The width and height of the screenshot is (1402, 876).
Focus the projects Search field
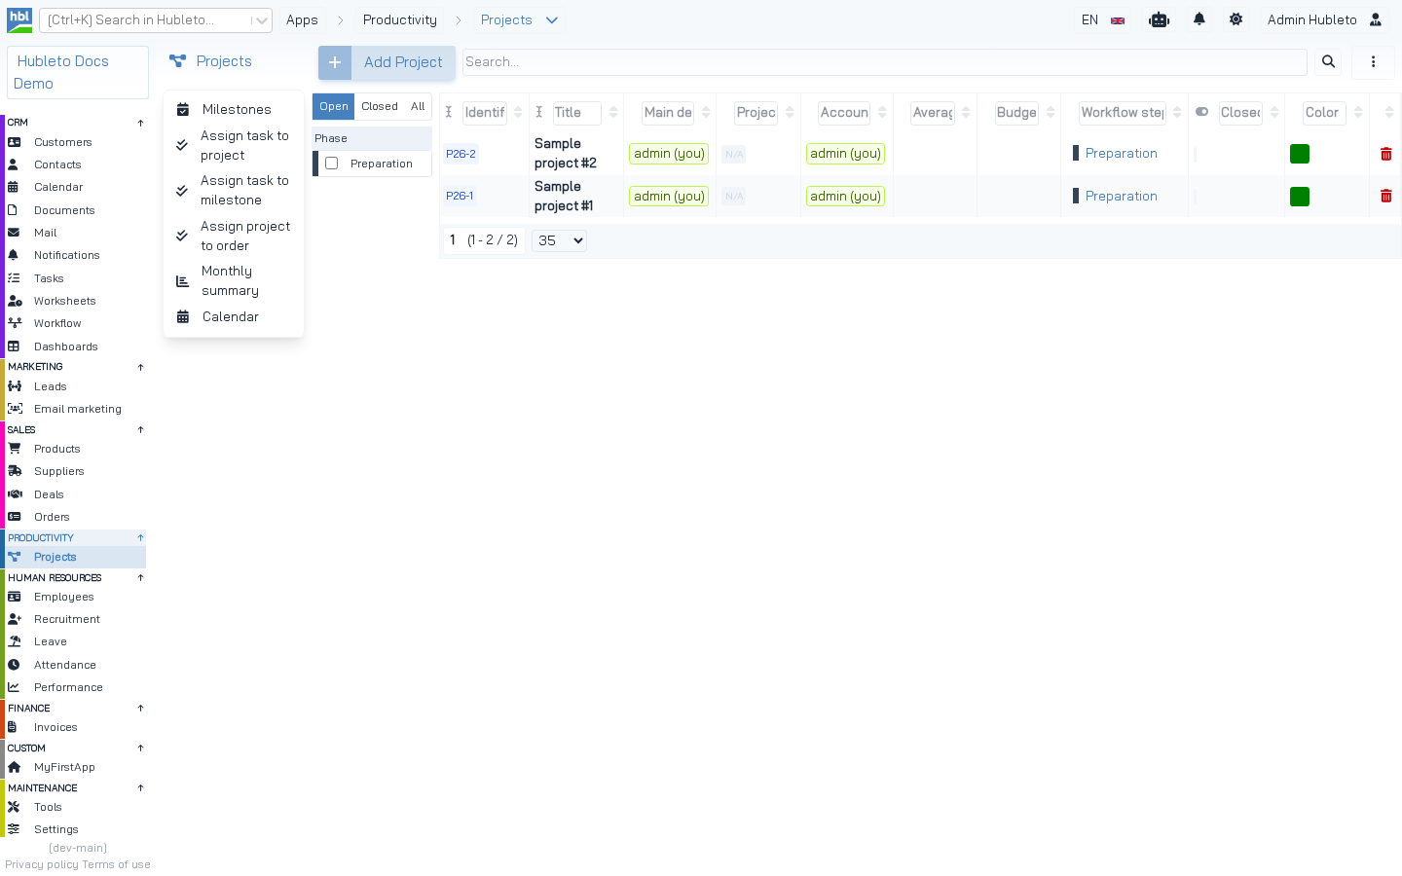click(884, 62)
